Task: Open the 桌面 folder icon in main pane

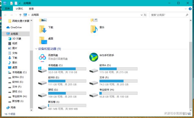Action: pos(43,41)
